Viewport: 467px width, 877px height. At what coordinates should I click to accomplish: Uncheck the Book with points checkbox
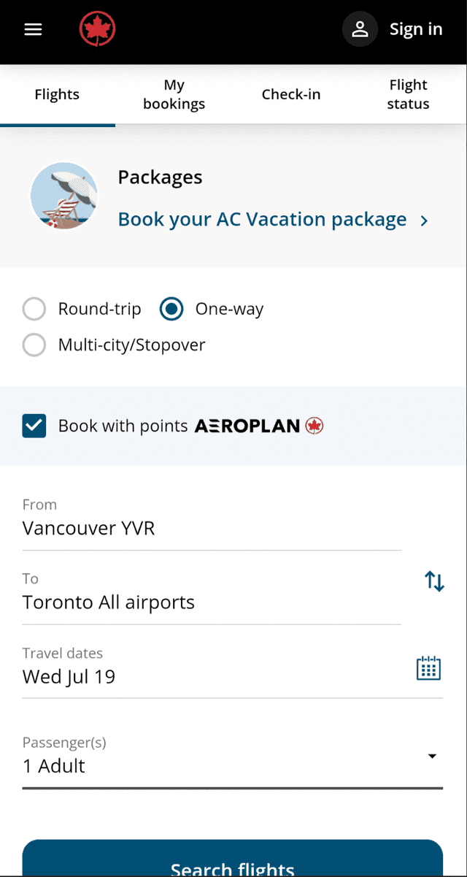tap(34, 426)
